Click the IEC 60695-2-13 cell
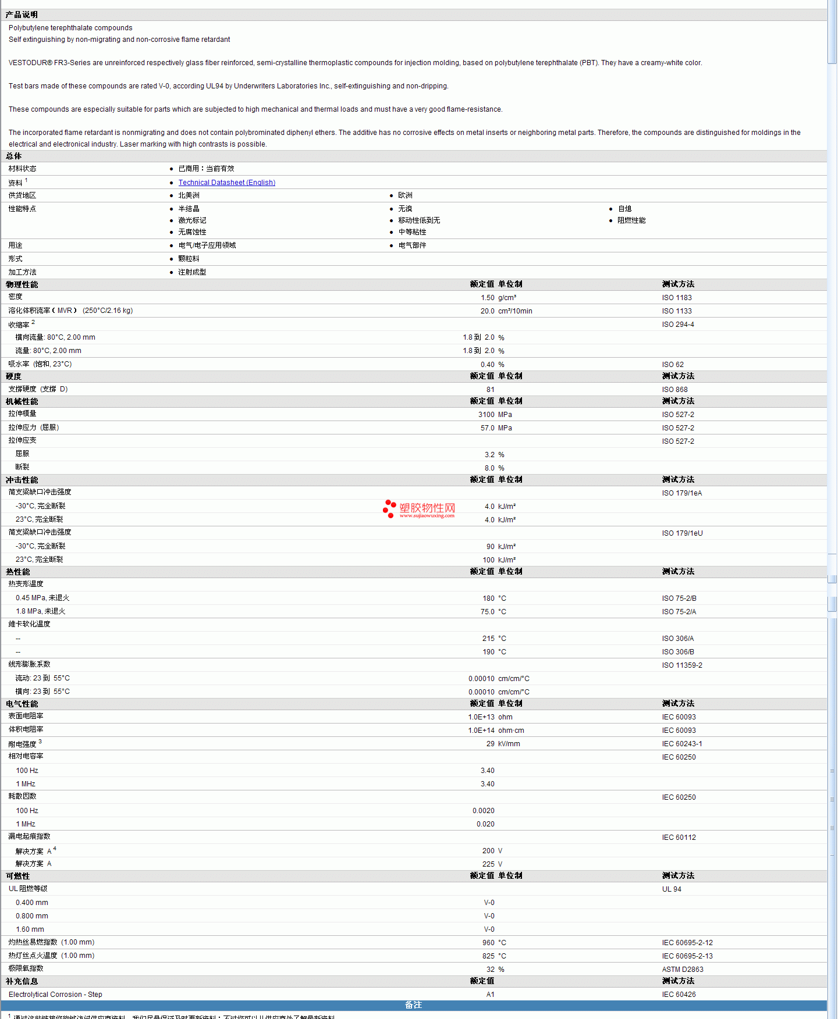Viewport: 838px width, 1019px height. coord(687,956)
